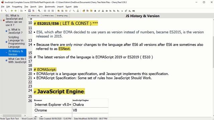Apply bulleted list formatting
The image size is (214, 120).
tap(45, 11)
